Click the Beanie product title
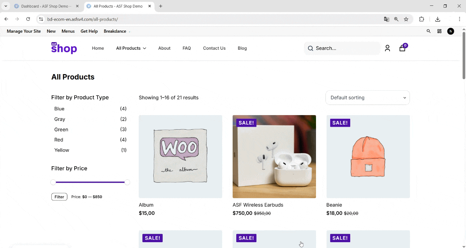 point(334,205)
